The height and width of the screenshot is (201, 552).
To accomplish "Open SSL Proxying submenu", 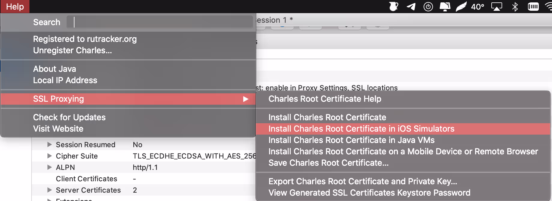I will [128, 99].
